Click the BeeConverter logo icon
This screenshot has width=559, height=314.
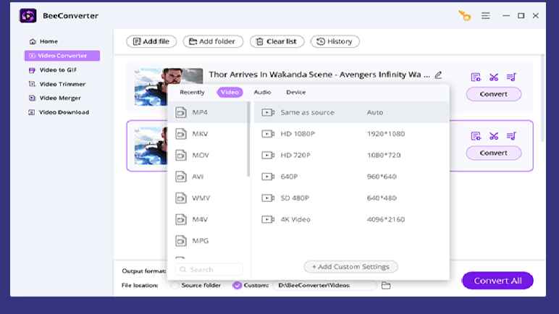click(x=28, y=16)
